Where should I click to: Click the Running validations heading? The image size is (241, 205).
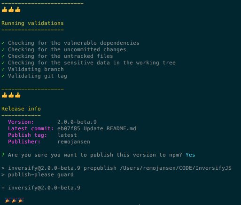(x=32, y=23)
